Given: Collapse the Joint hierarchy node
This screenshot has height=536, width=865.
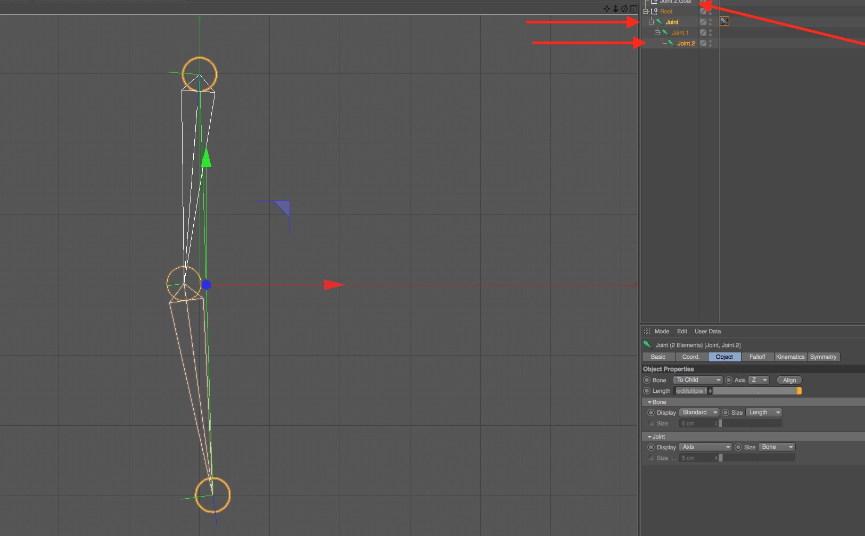Looking at the screenshot, I should (x=651, y=22).
